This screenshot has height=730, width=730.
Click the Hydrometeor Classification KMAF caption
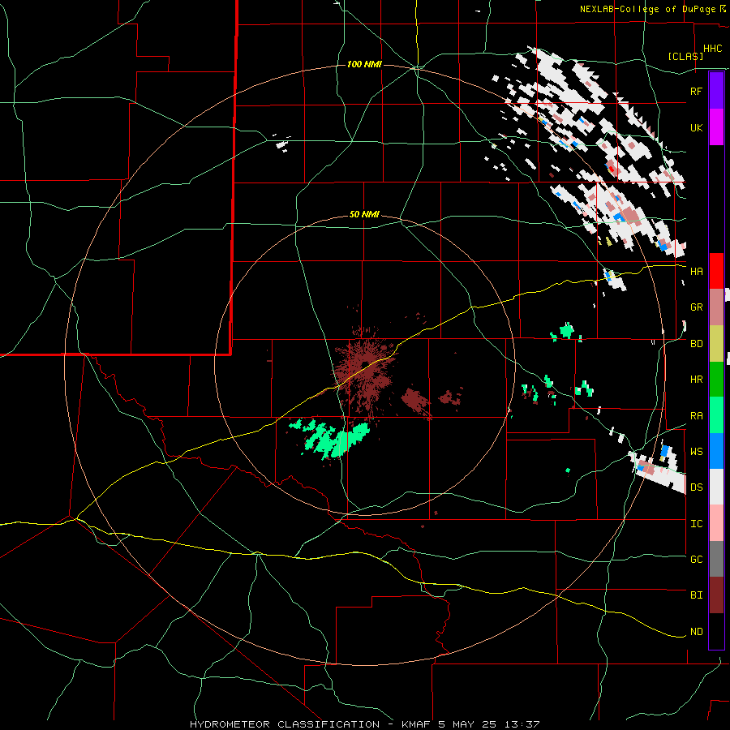tap(364, 724)
